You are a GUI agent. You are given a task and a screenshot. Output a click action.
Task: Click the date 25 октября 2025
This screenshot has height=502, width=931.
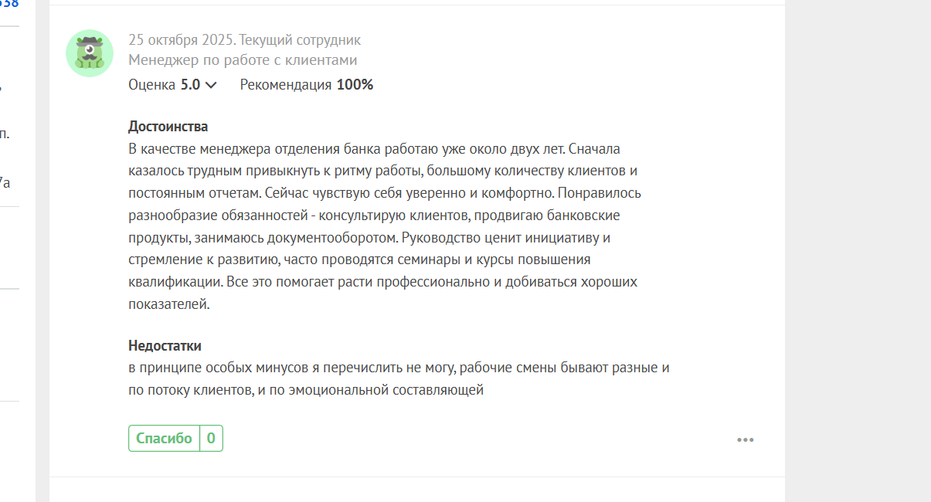click(182, 40)
